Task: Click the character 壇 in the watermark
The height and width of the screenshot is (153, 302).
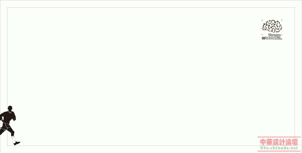Action: 295,142
